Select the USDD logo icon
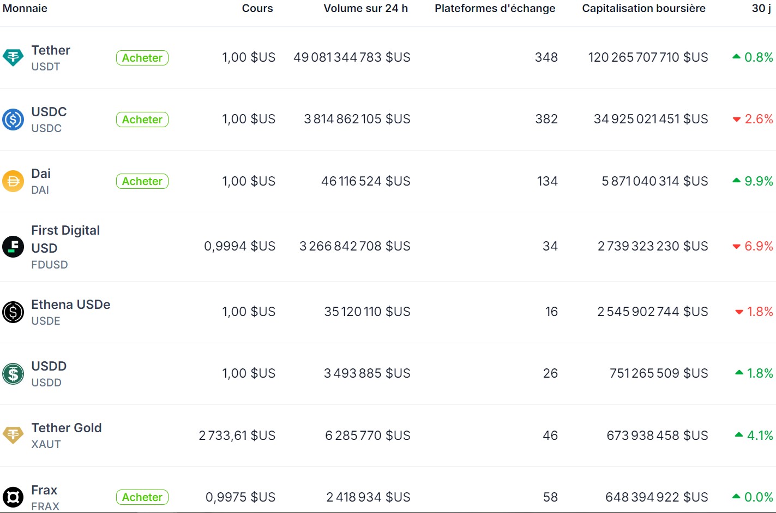 click(x=13, y=373)
